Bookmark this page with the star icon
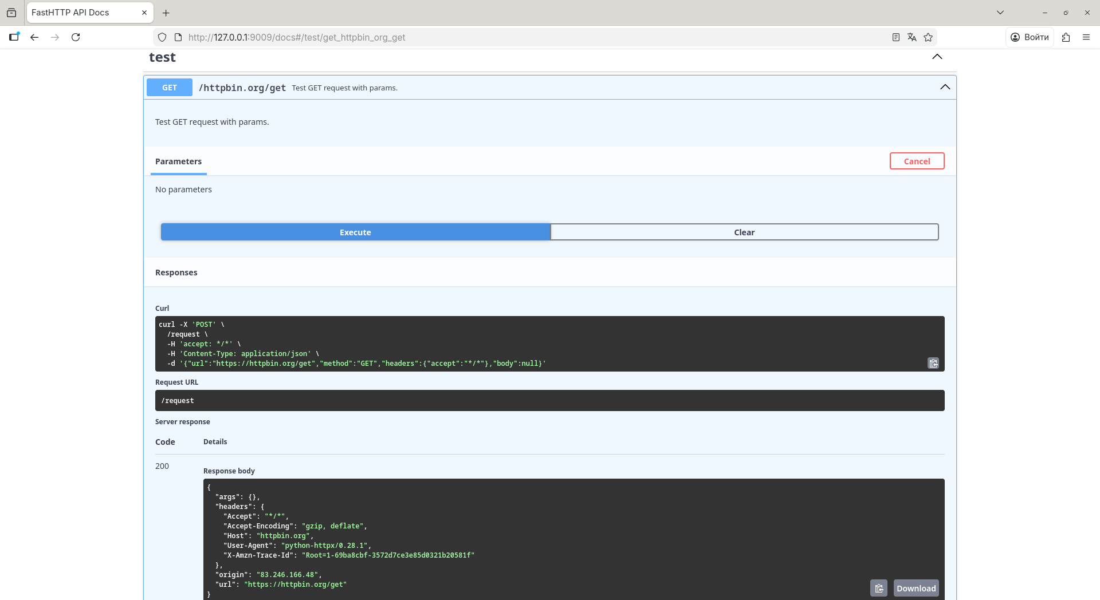Image resolution: width=1100 pixels, height=600 pixels. pyautogui.click(x=928, y=37)
